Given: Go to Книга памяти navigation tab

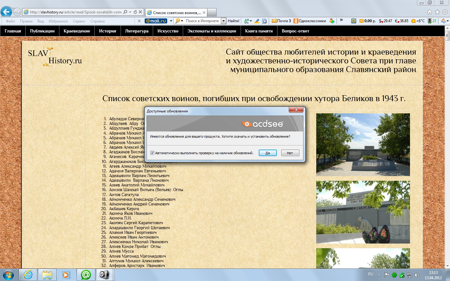Looking at the screenshot, I should click(259, 31).
